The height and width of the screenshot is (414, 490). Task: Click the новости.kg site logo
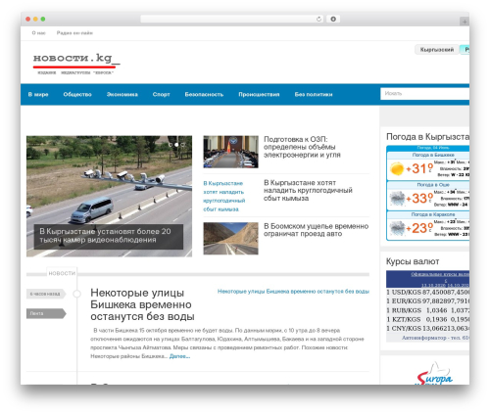point(76,64)
